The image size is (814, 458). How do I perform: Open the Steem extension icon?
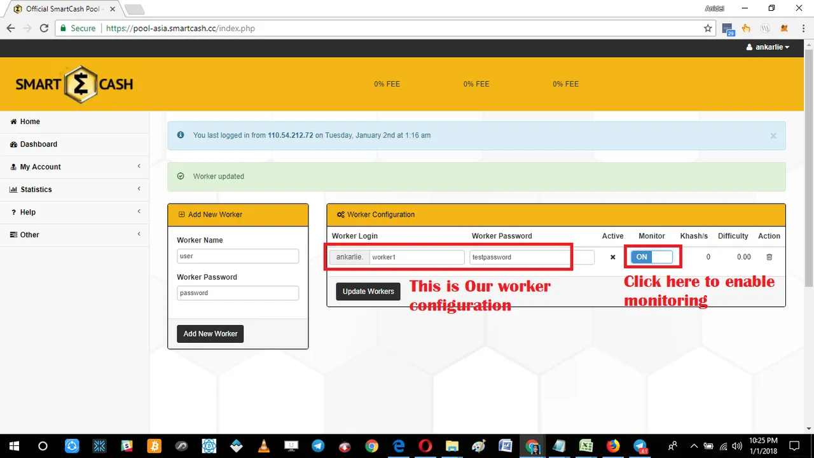(x=766, y=28)
